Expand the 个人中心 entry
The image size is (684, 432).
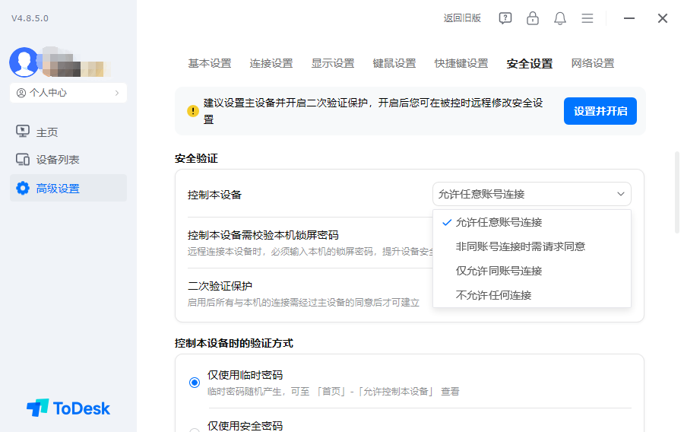pyautogui.click(x=68, y=93)
